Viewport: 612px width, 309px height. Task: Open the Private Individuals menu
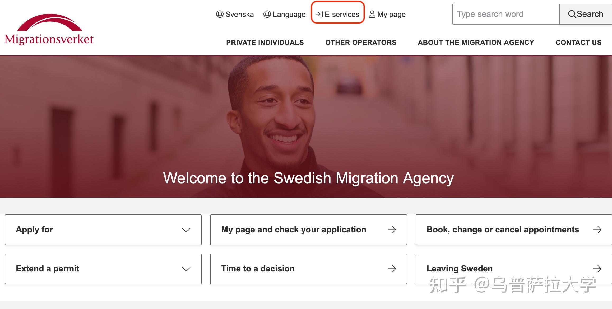265,43
